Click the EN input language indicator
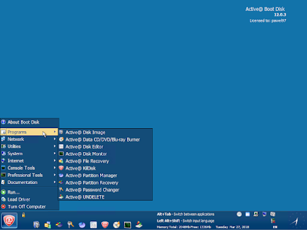 pyautogui.click(x=275, y=227)
